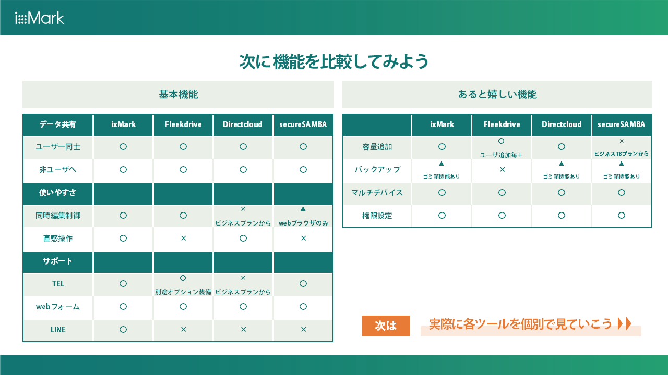
Task: Select Directcloud column header in あると嬉しい機能 table
Action: coord(562,124)
